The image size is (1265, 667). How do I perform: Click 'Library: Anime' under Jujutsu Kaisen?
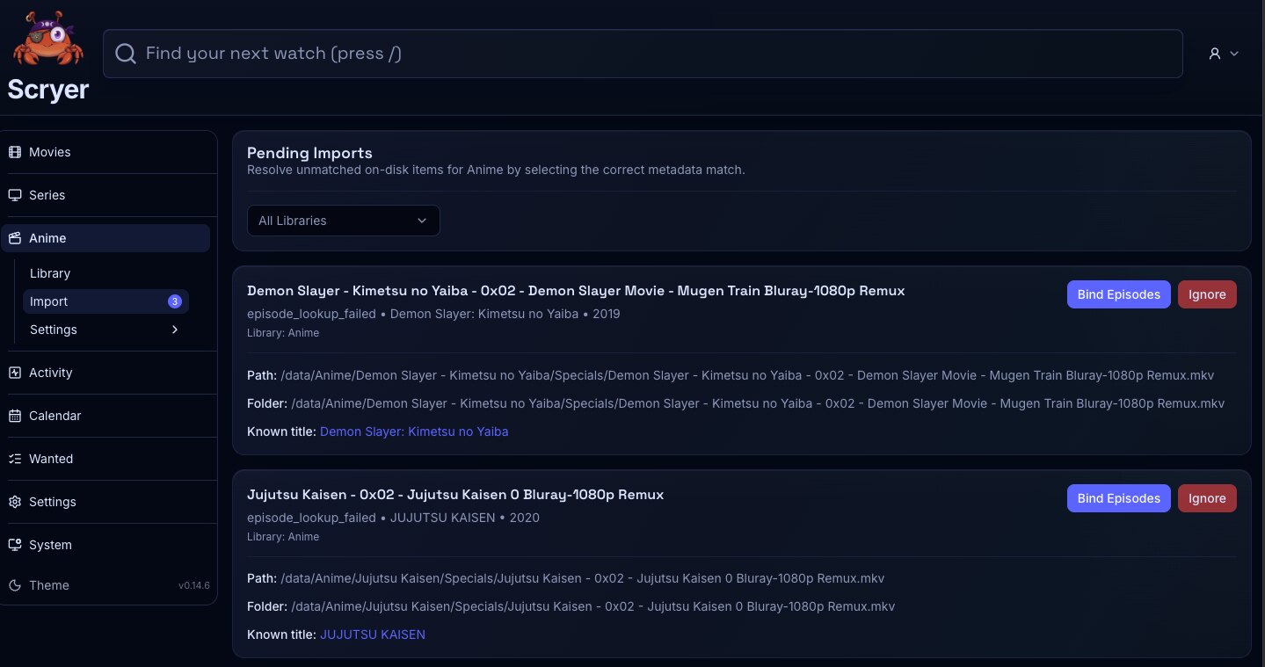283,537
